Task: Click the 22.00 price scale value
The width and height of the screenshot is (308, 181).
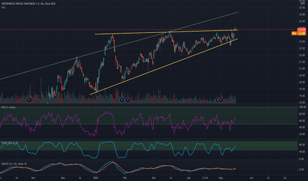Action: click(302, 55)
